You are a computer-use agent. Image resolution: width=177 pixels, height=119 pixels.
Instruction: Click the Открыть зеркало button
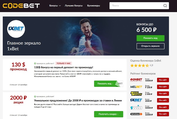pos(150,46)
